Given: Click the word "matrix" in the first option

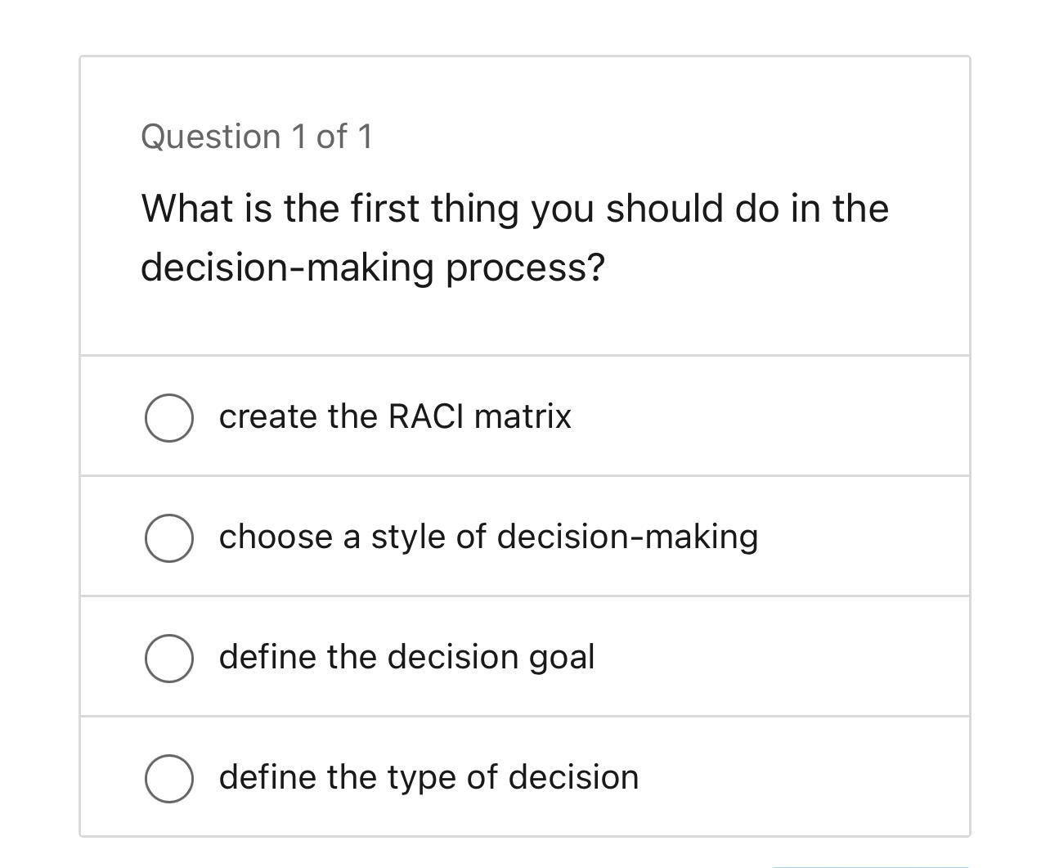Looking at the screenshot, I should tap(523, 416).
